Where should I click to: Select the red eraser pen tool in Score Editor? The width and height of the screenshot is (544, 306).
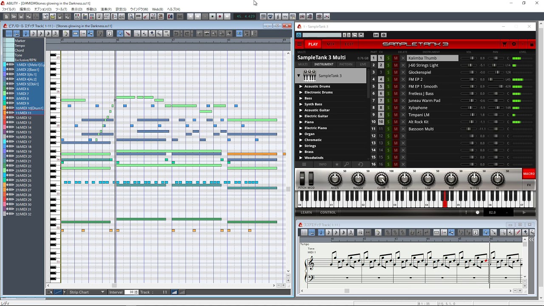pos(518,232)
